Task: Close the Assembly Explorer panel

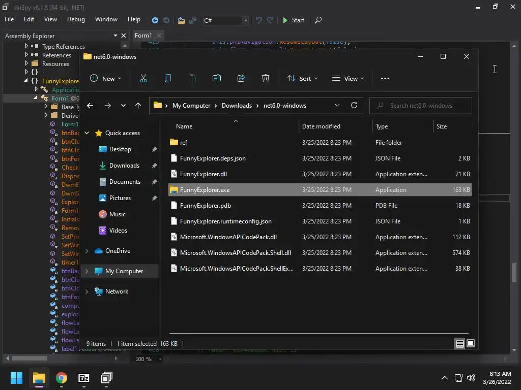Action: [124, 36]
